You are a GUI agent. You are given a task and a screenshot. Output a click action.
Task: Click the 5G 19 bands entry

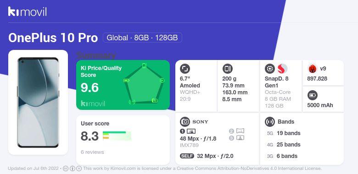[x=284, y=133]
